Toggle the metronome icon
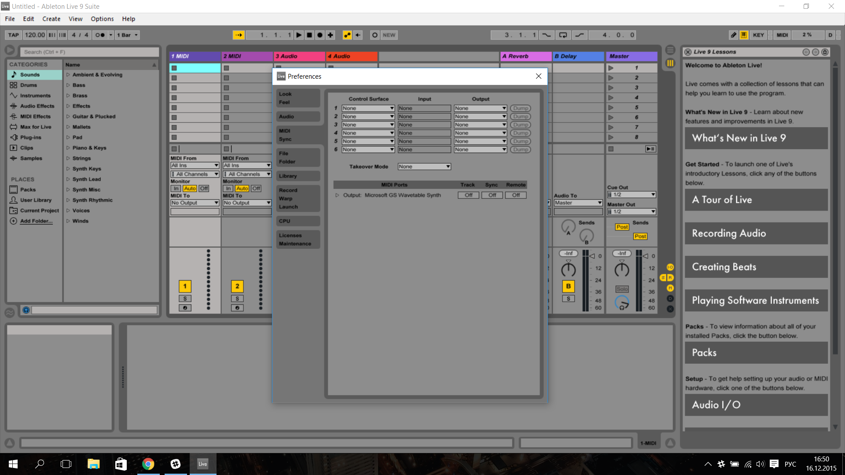The height and width of the screenshot is (475, 845). point(100,35)
